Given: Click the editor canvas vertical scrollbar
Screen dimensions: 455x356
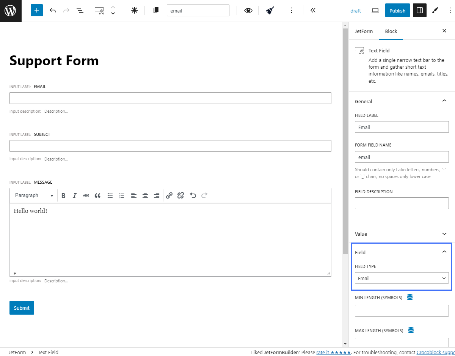Looking at the screenshot, I should [345, 141].
